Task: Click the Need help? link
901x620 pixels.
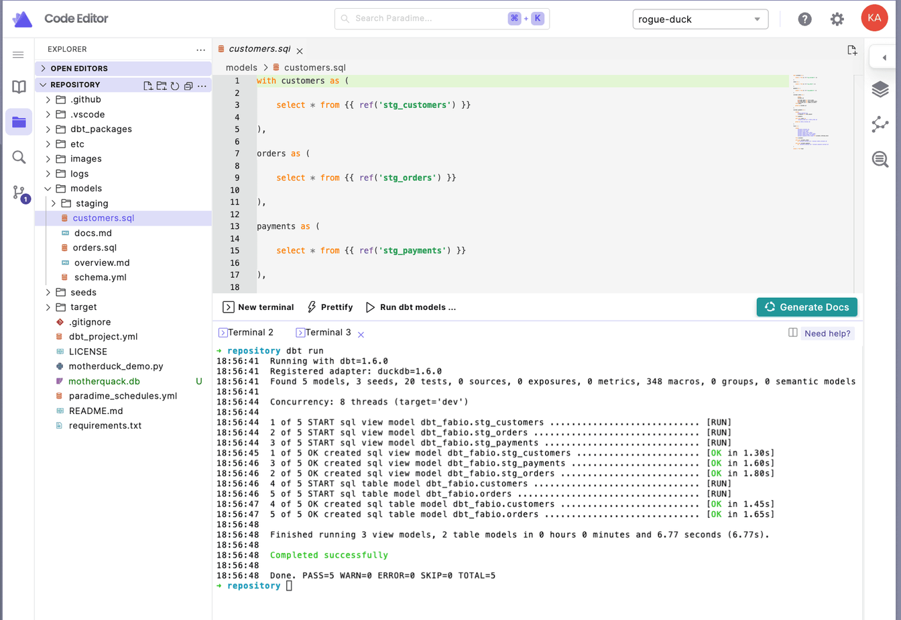Action: [827, 333]
